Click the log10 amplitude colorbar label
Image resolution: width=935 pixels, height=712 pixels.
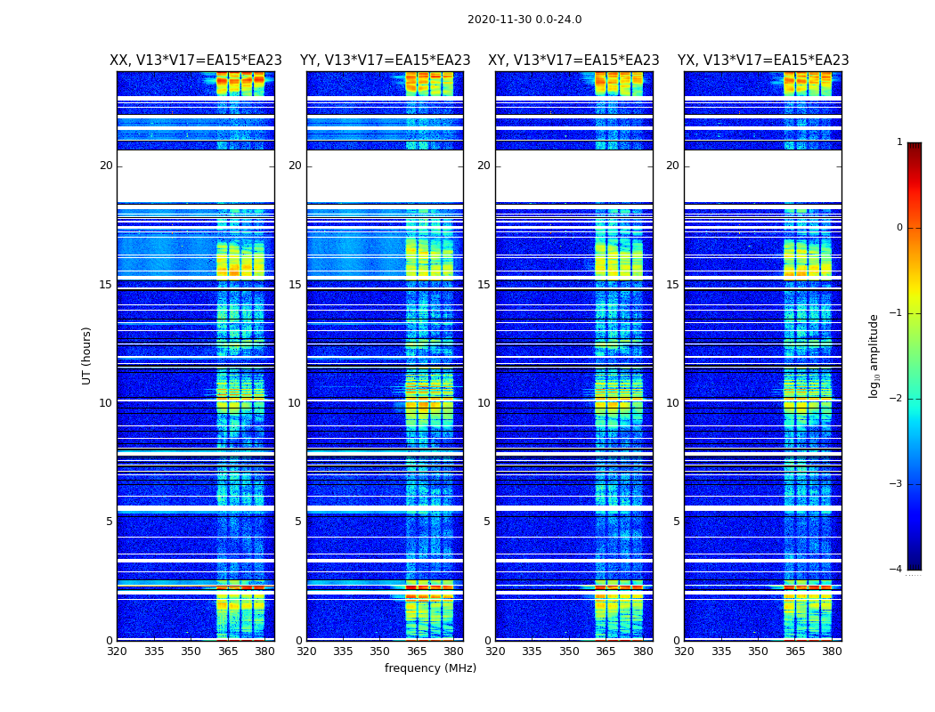[874, 356]
